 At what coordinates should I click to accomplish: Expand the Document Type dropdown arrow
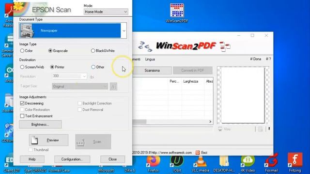[124, 31]
